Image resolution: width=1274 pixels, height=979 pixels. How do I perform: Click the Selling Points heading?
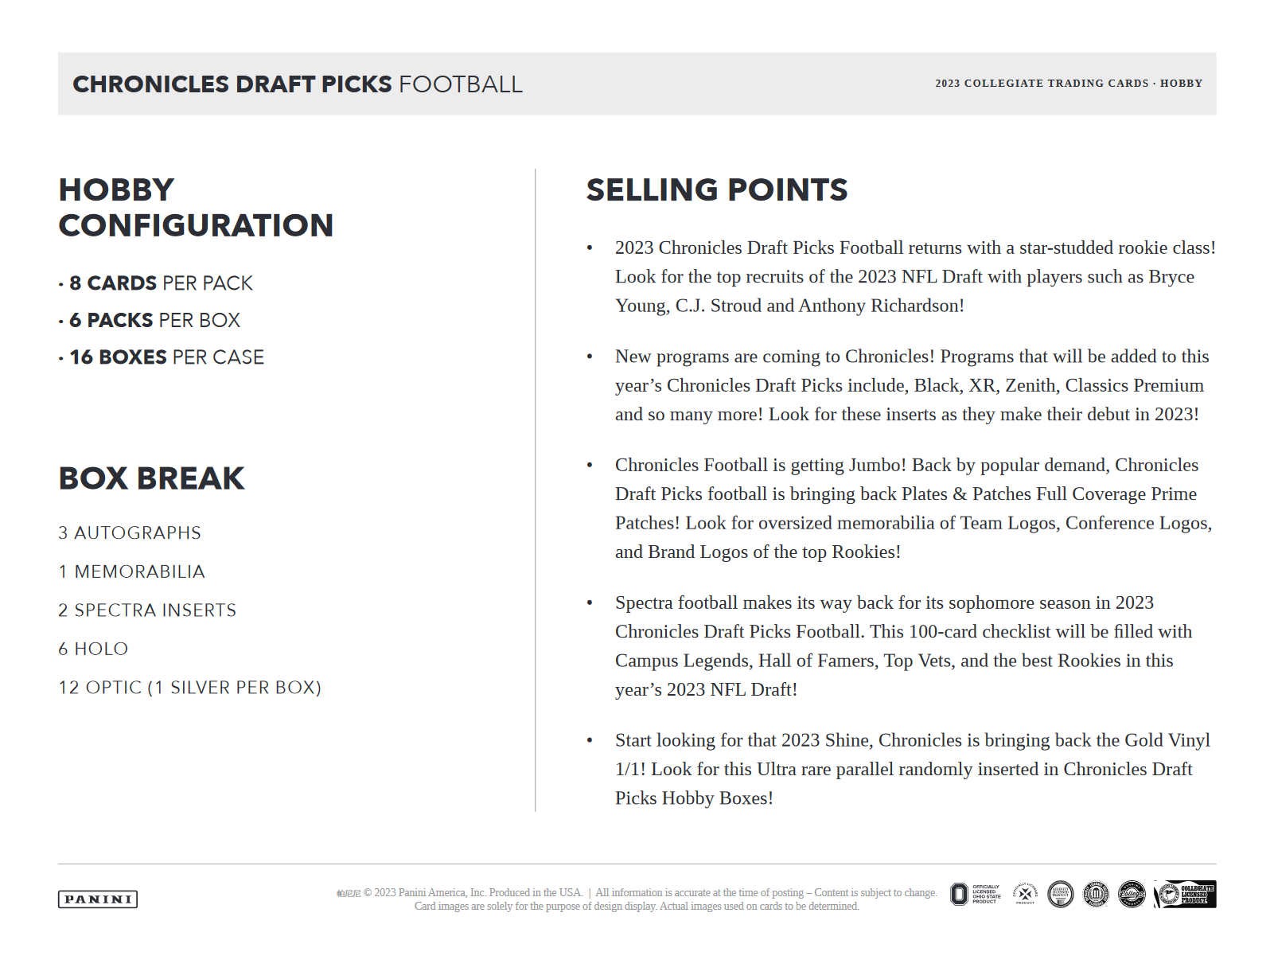(717, 190)
